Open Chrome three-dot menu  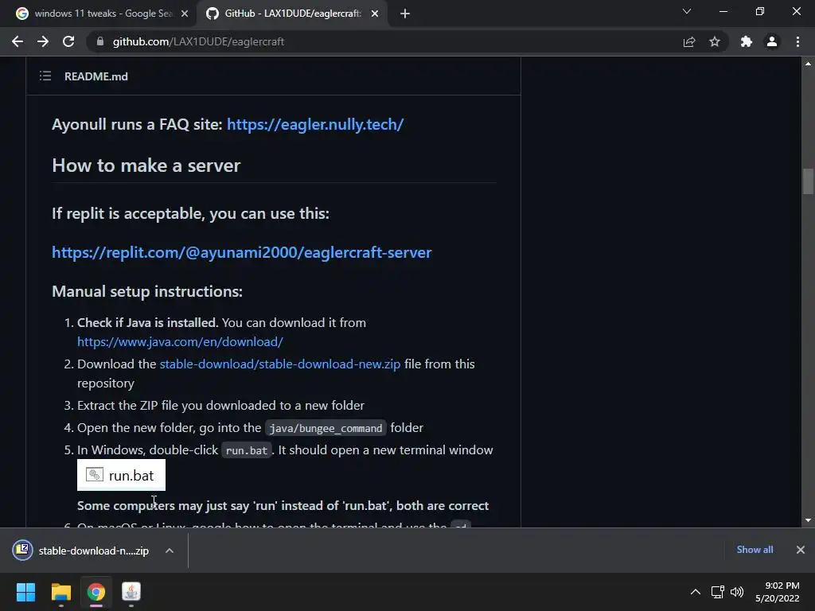click(797, 41)
